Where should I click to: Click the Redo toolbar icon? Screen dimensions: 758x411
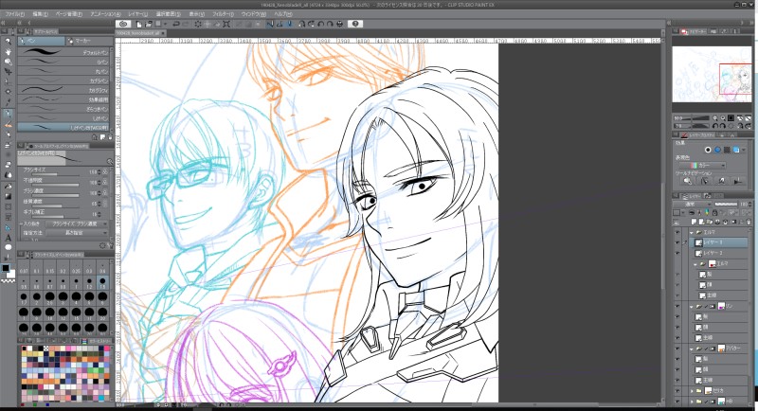[x=186, y=24]
